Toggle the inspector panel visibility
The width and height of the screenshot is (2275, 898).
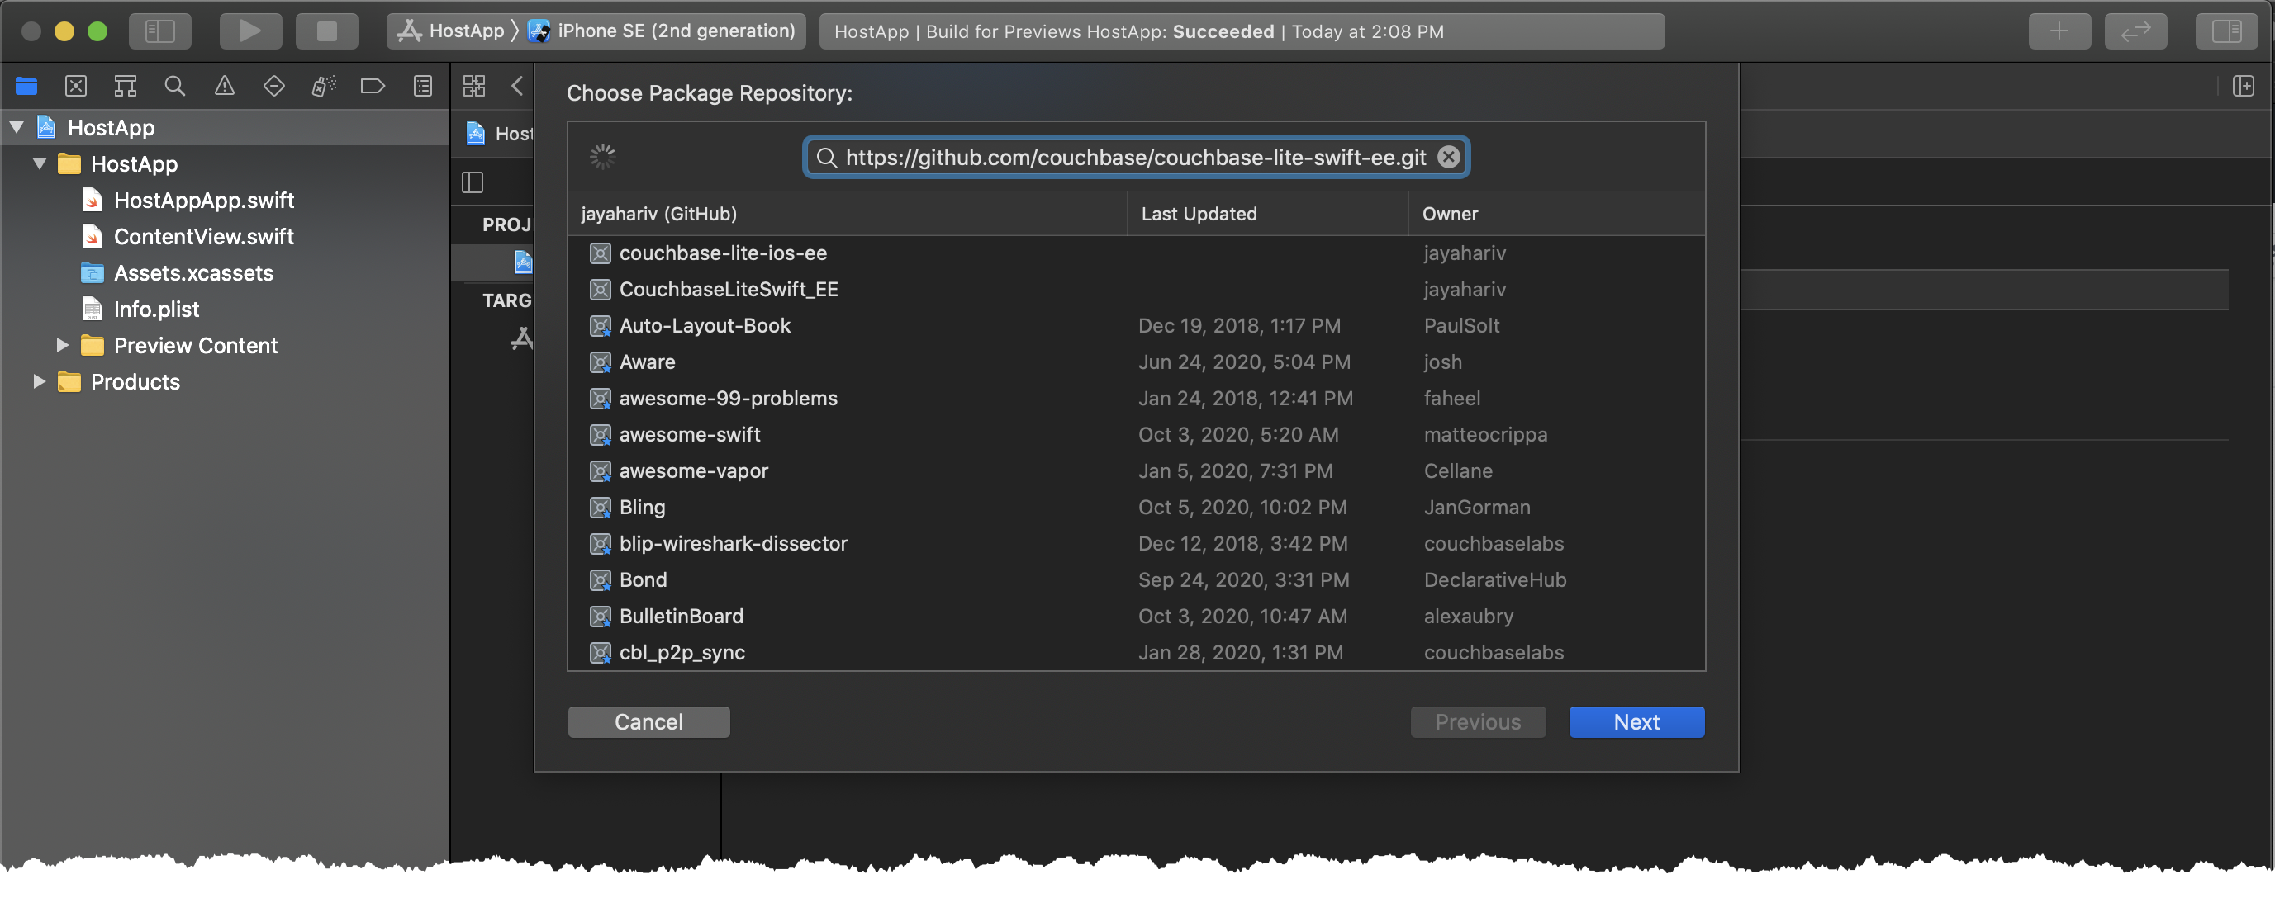2225,31
